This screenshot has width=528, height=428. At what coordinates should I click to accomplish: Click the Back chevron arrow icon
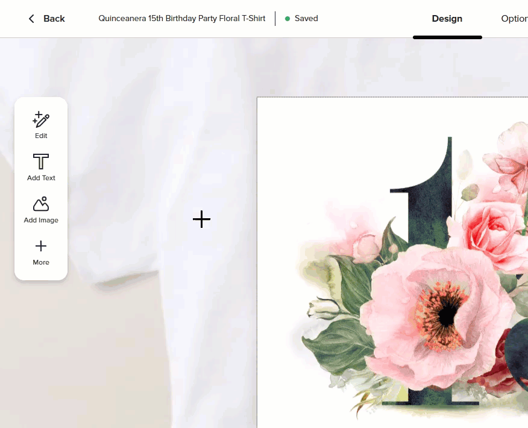[31, 19]
